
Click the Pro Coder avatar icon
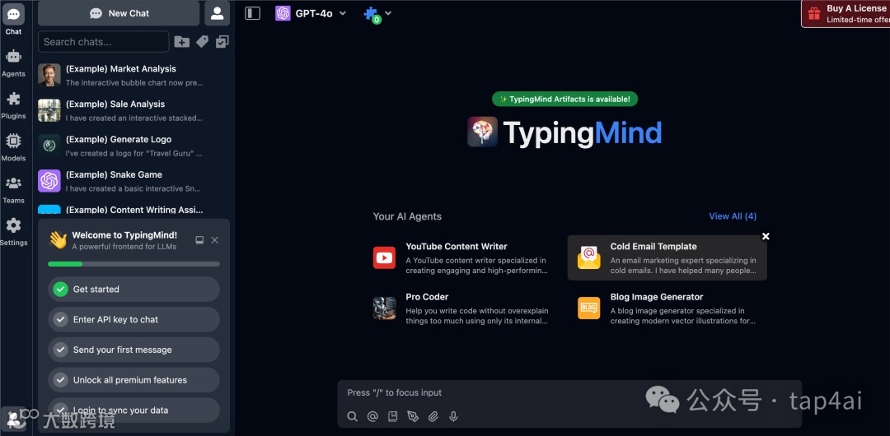point(384,308)
